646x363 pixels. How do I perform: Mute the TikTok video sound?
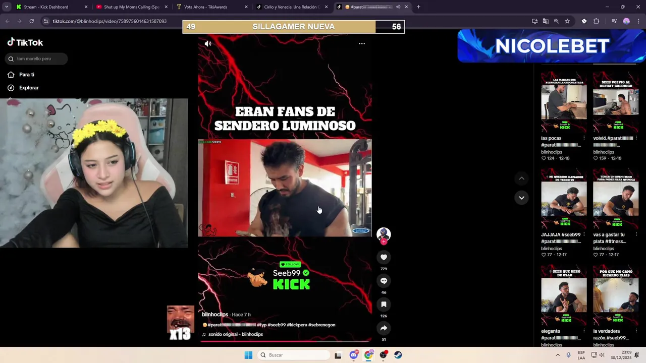pyautogui.click(x=208, y=44)
